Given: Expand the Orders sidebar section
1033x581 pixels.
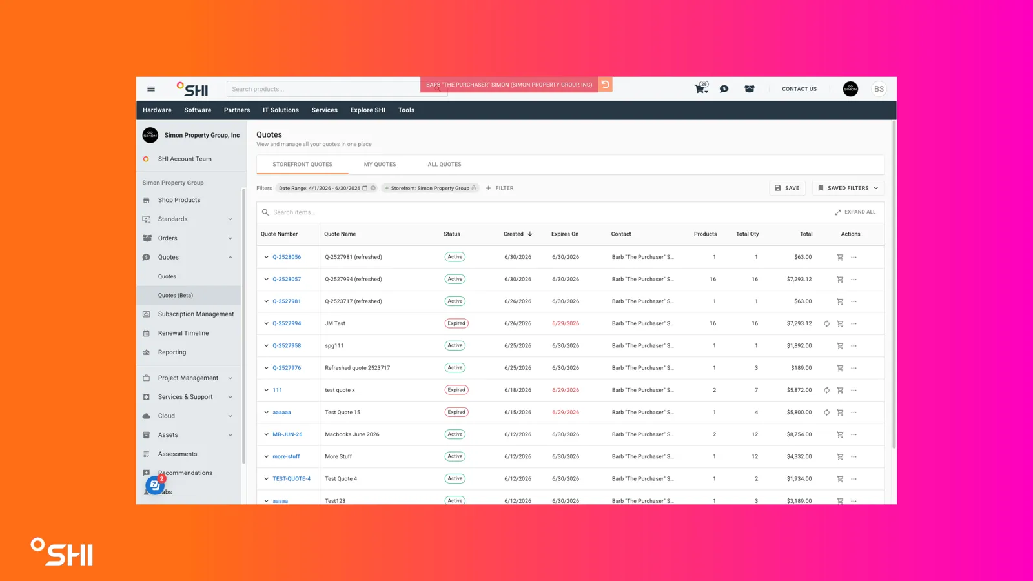Looking at the screenshot, I should [x=230, y=238].
